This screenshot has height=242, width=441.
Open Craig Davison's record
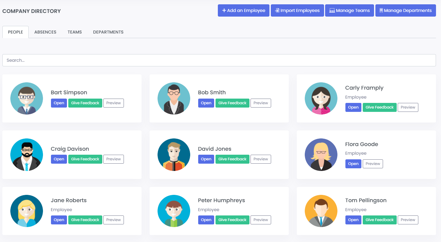click(59, 159)
